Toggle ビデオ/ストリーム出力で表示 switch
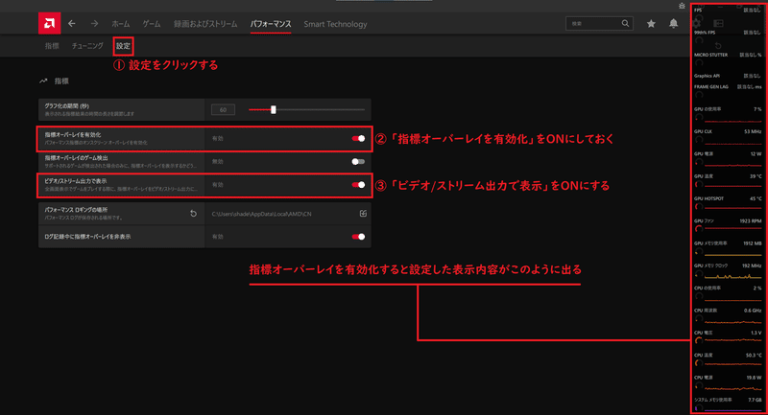Screen dimensions: 768x415 [x=358, y=185]
